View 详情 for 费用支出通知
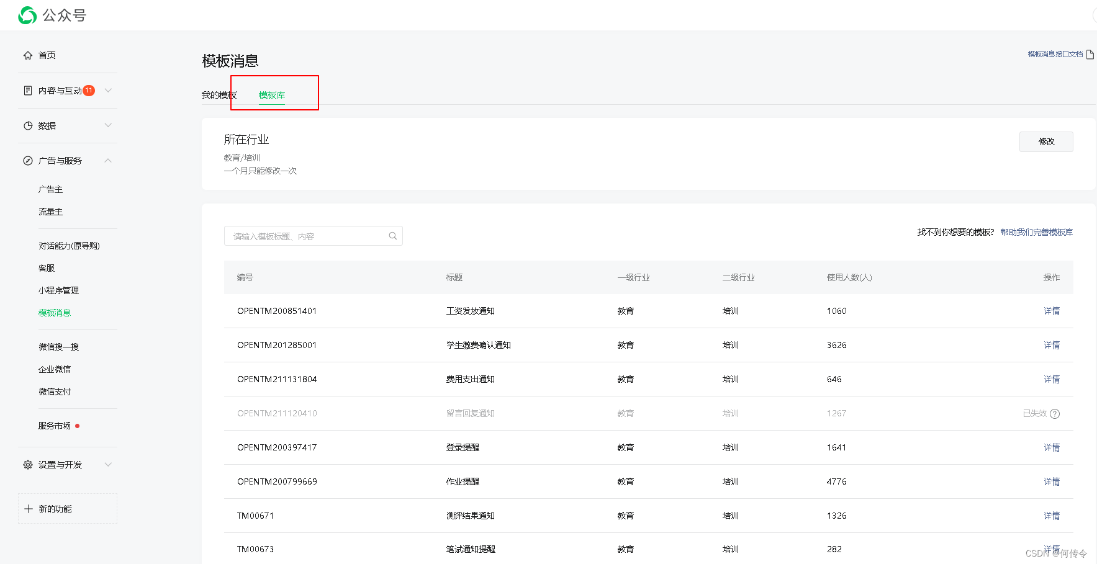1097x564 pixels. click(1052, 379)
